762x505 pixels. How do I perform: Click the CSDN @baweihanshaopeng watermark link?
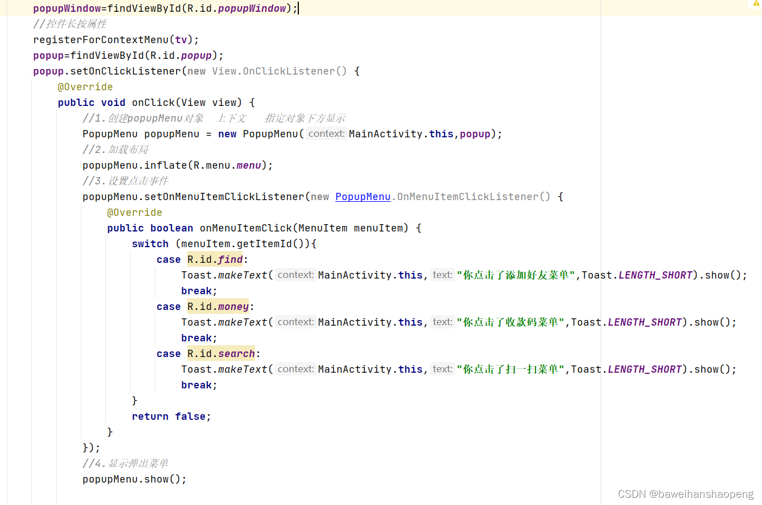pos(685,494)
